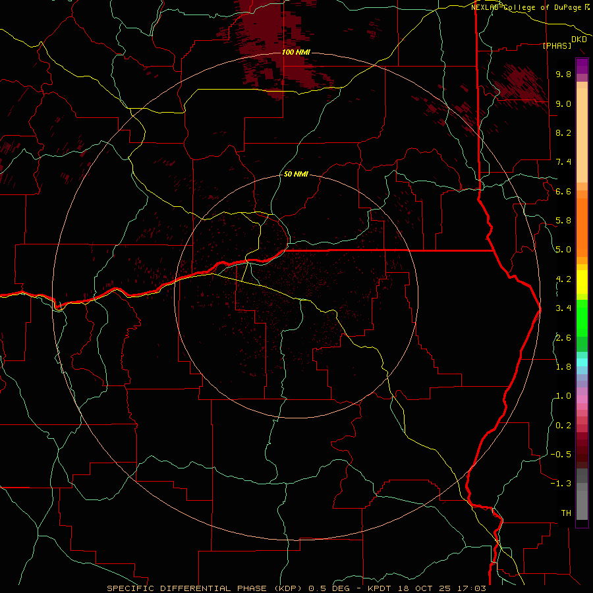
Task: Click the -0.5 value on the color scale
Action: pos(561,455)
